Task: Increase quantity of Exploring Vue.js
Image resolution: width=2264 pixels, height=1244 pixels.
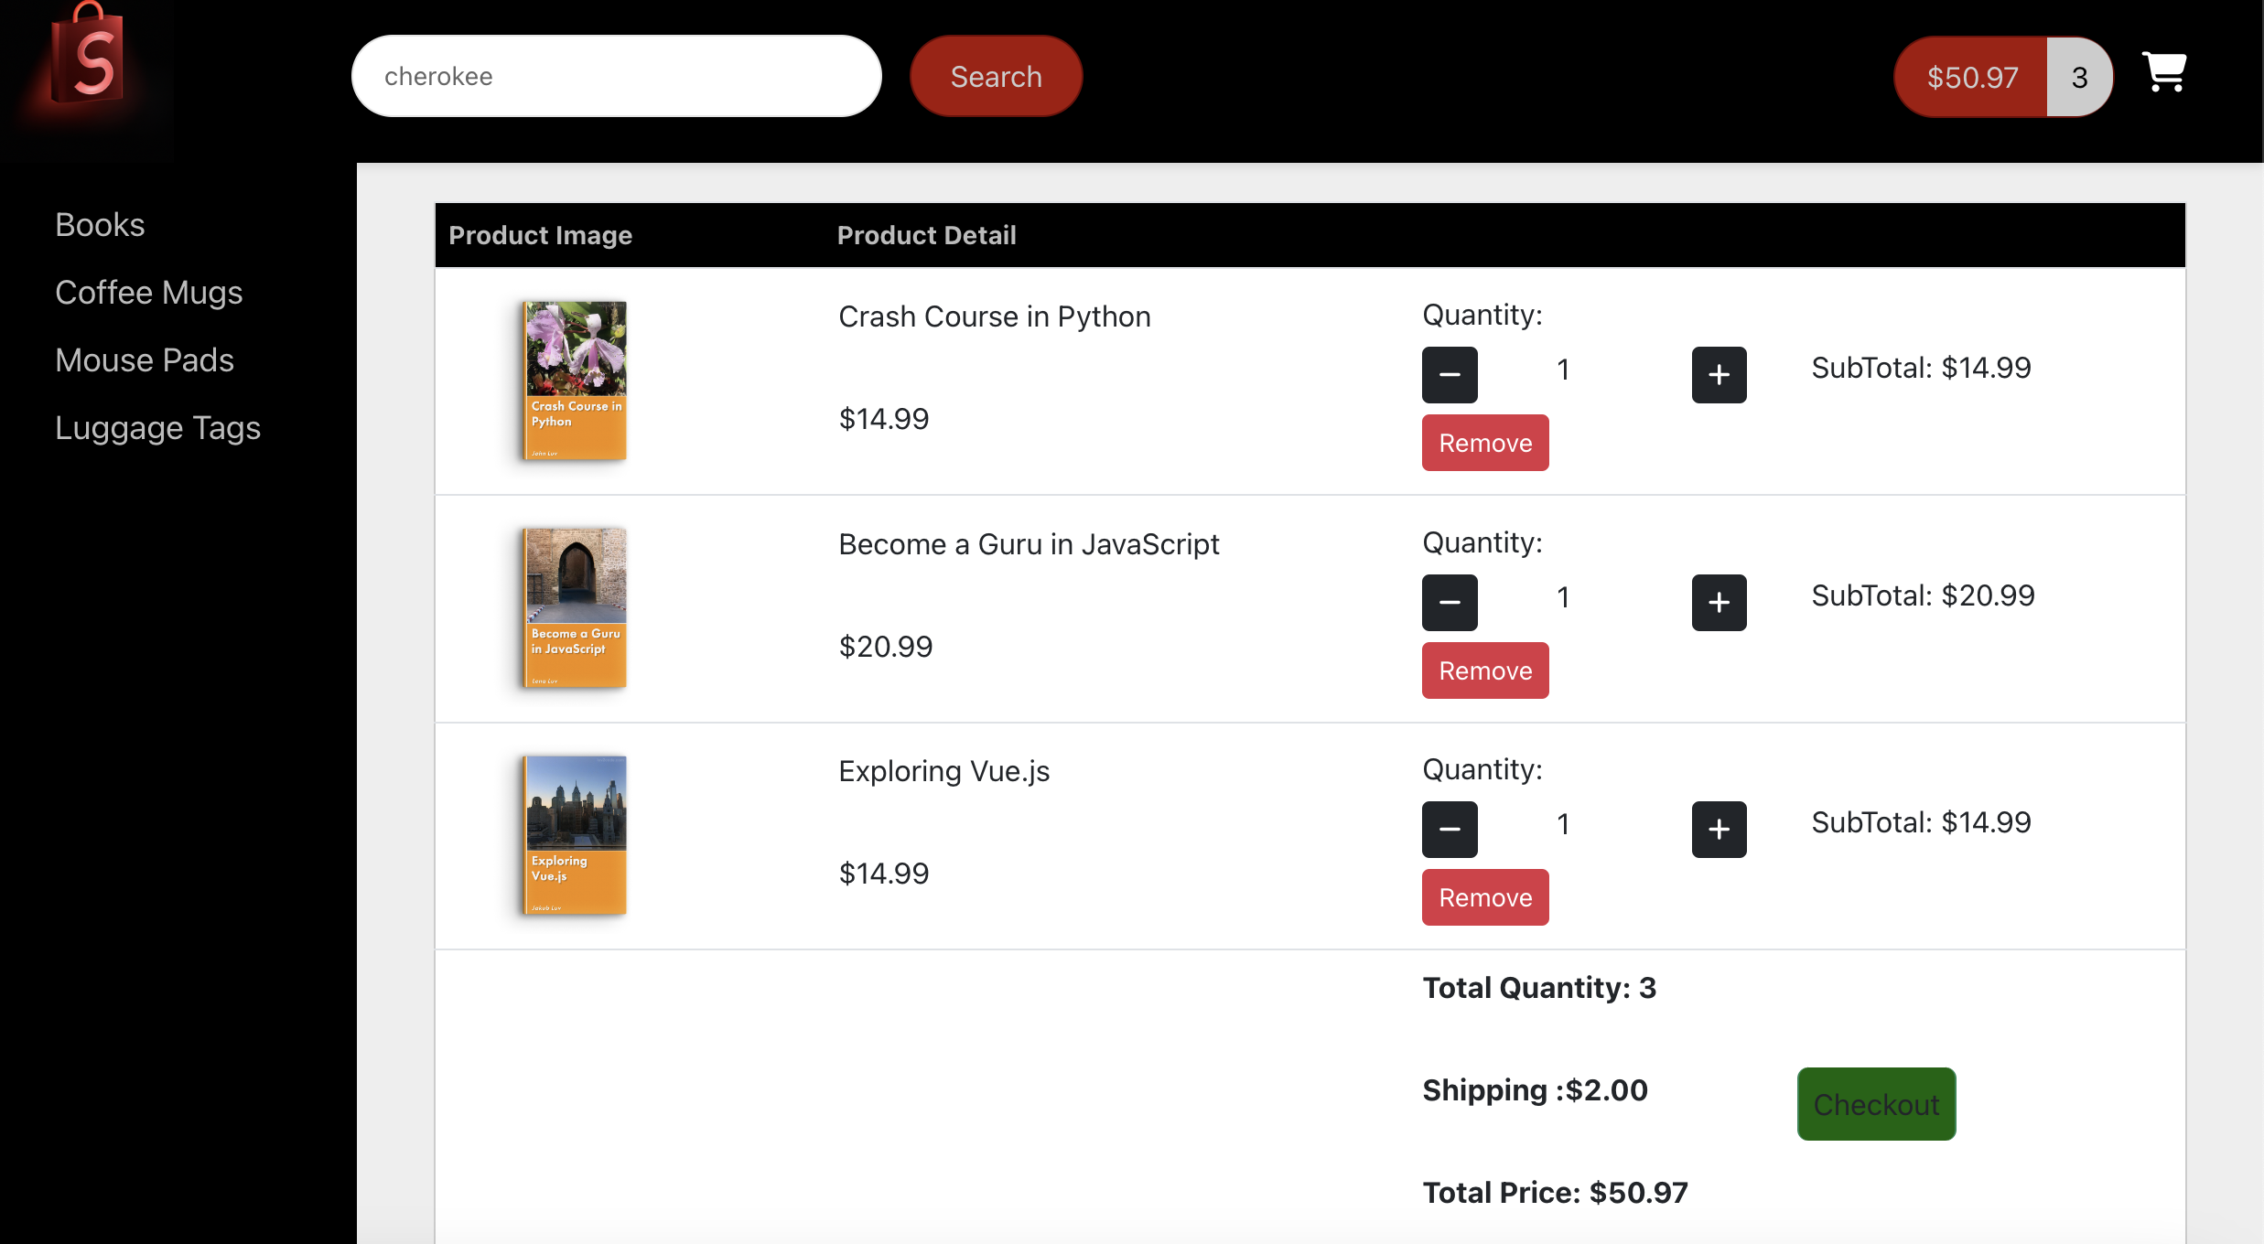Action: click(1719, 829)
